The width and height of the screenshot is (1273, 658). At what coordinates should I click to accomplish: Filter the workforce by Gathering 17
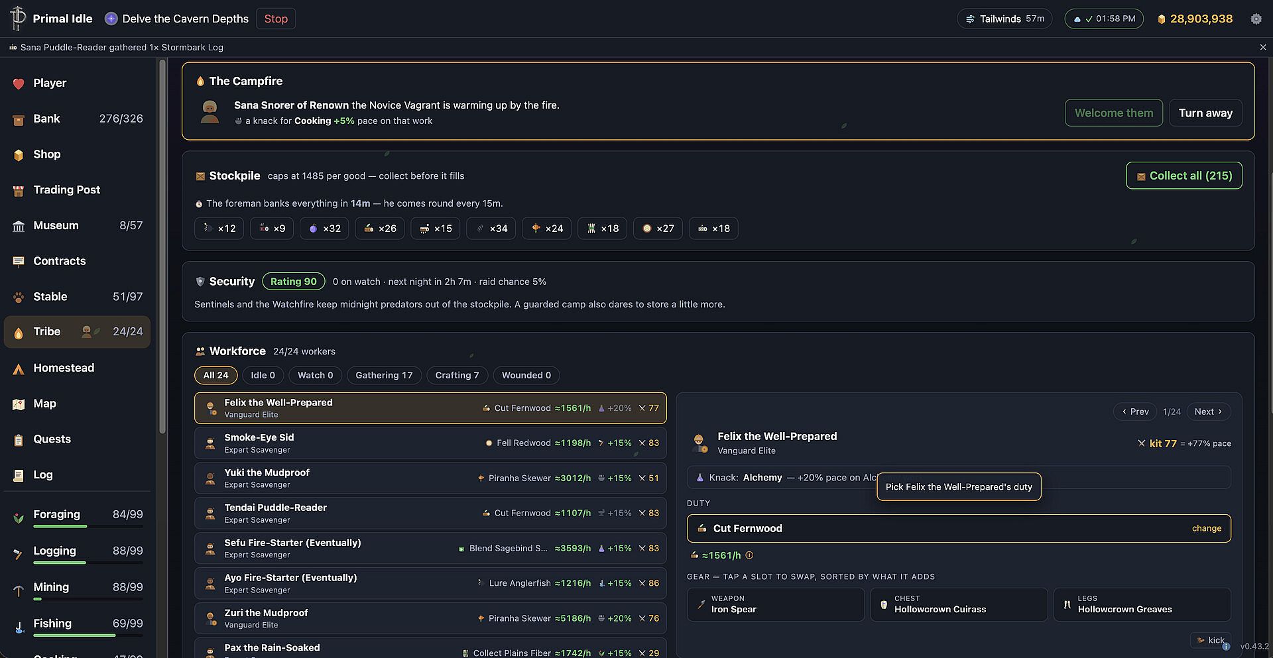pos(384,375)
